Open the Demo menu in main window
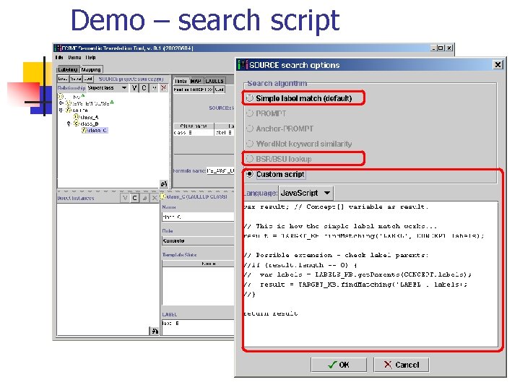The image size is (520, 390). pos(74,57)
